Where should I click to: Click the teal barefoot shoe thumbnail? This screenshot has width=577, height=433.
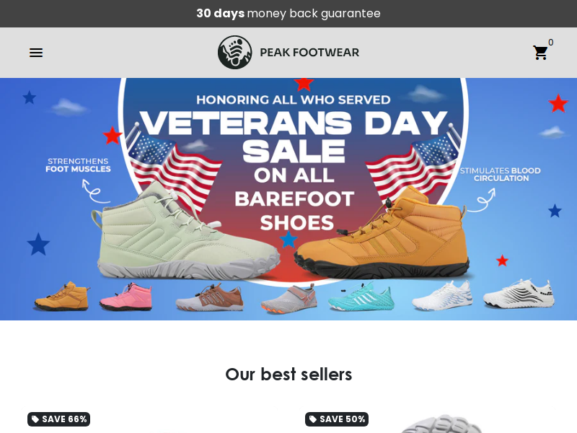point(361,297)
